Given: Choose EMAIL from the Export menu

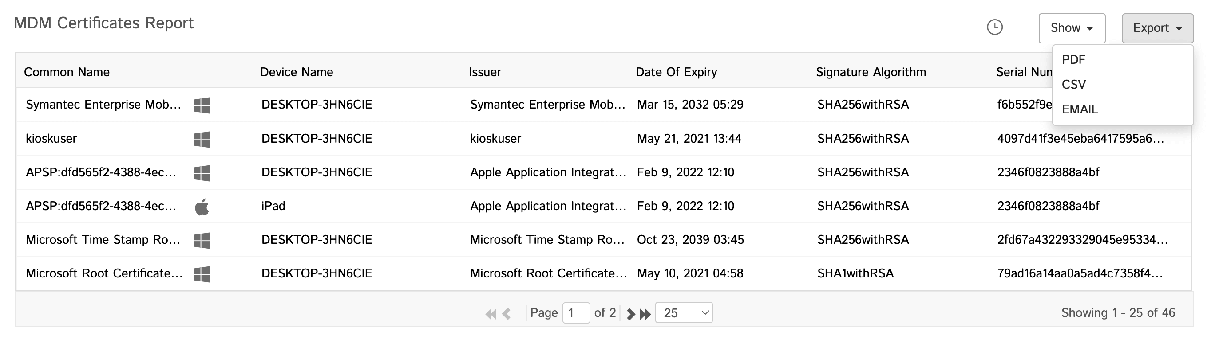Looking at the screenshot, I should click(1080, 109).
